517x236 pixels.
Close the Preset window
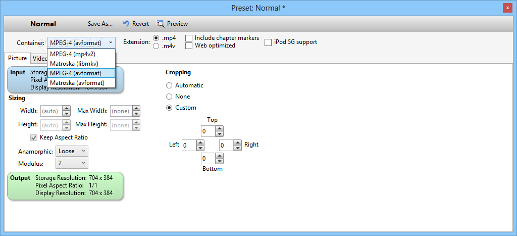(507, 8)
